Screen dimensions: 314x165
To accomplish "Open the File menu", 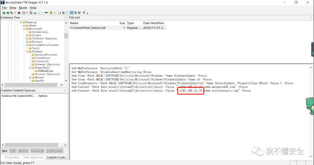I will pyautogui.click(x=4, y=8).
